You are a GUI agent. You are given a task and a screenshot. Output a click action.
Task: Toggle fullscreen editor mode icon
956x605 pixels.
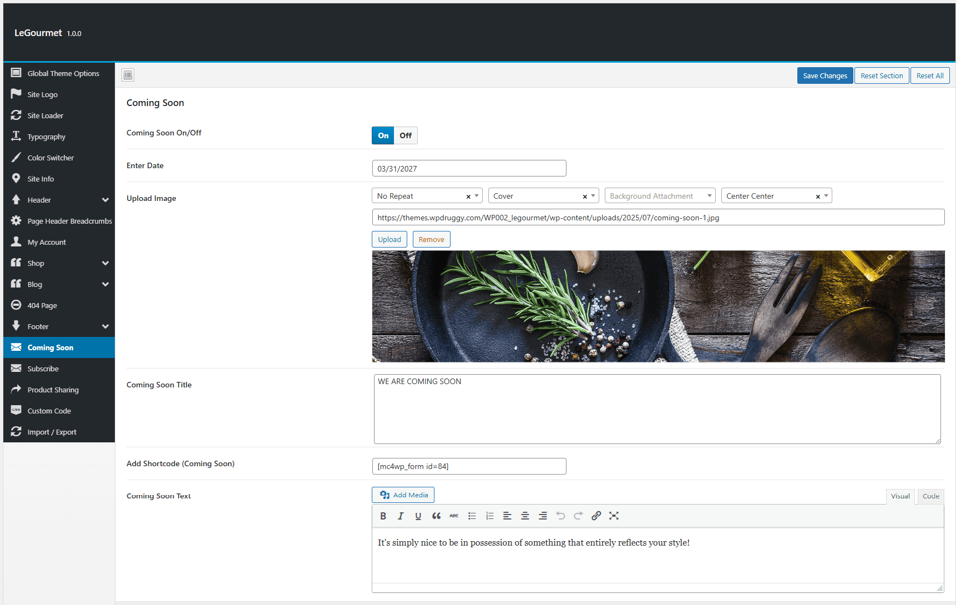click(x=614, y=516)
